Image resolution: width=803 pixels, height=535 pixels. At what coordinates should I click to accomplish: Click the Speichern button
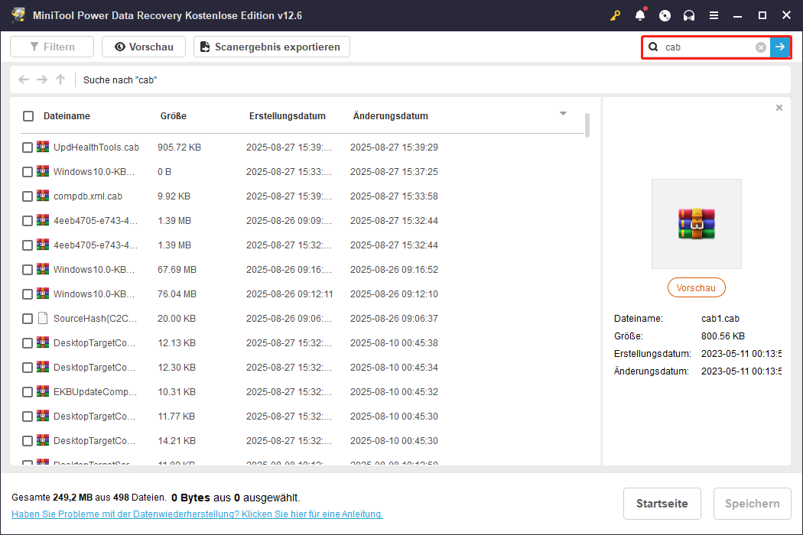click(x=753, y=504)
